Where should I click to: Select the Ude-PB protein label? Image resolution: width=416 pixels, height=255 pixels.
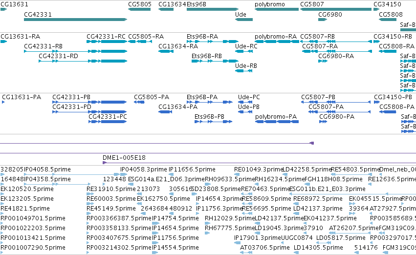click(x=249, y=107)
